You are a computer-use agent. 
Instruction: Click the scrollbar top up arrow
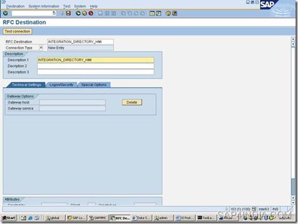tap(293, 39)
